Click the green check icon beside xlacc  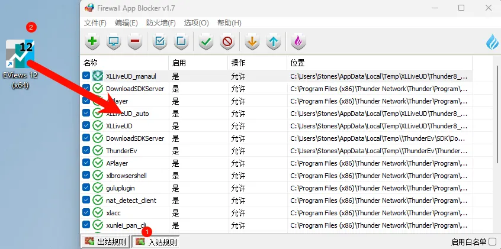pyautogui.click(x=98, y=213)
